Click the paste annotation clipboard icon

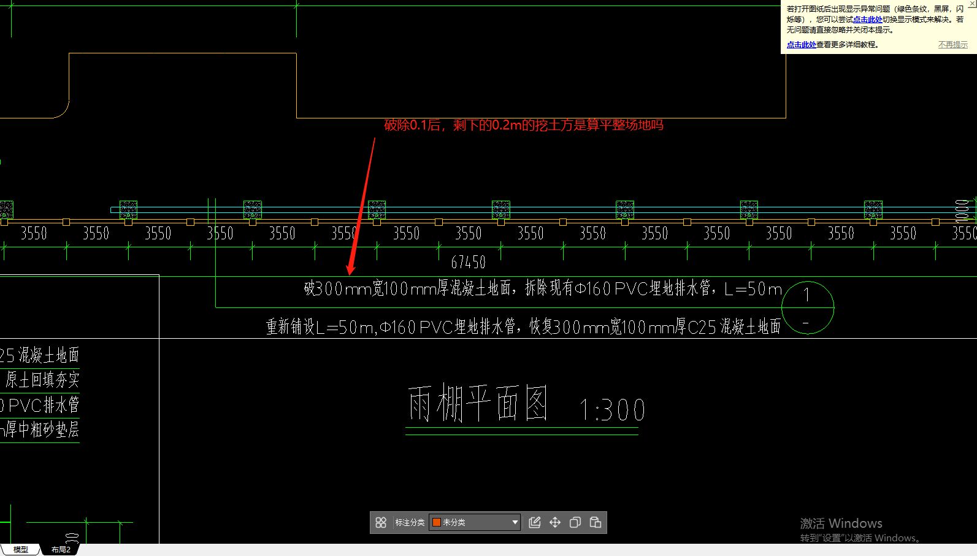(x=596, y=522)
